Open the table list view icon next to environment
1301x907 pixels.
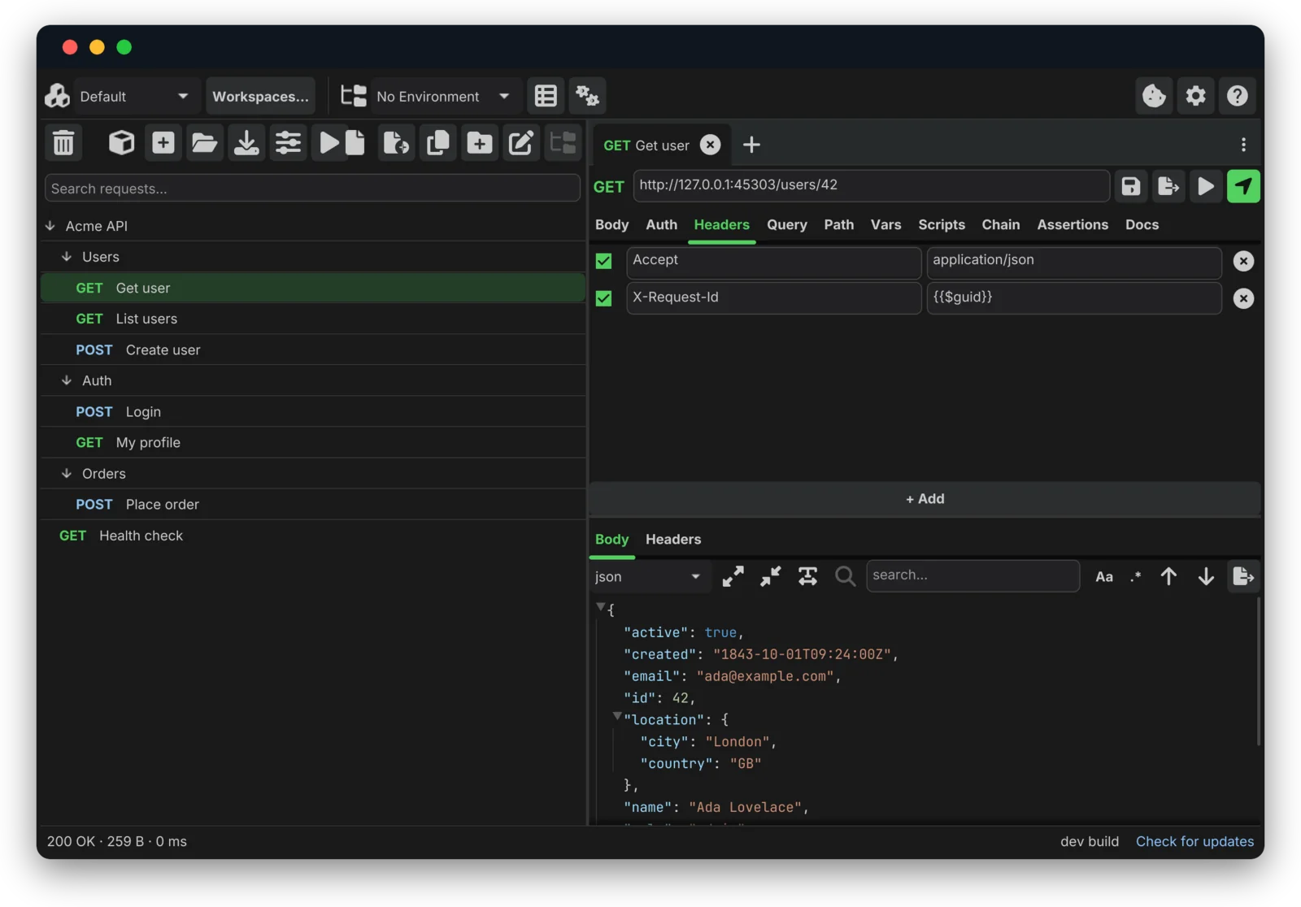point(546,96)
